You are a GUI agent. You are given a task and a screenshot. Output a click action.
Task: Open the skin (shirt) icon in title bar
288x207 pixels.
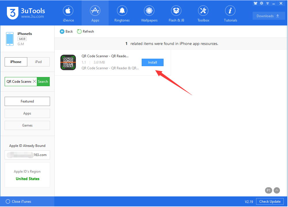click(256, 3)
